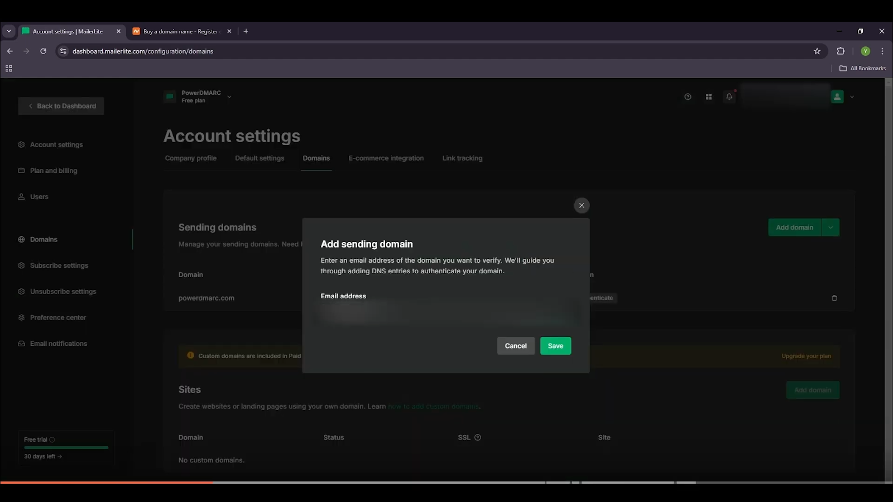This screenshot has height=502, width=893.
Task: Click the SSL info help icon
Action: 478,437
